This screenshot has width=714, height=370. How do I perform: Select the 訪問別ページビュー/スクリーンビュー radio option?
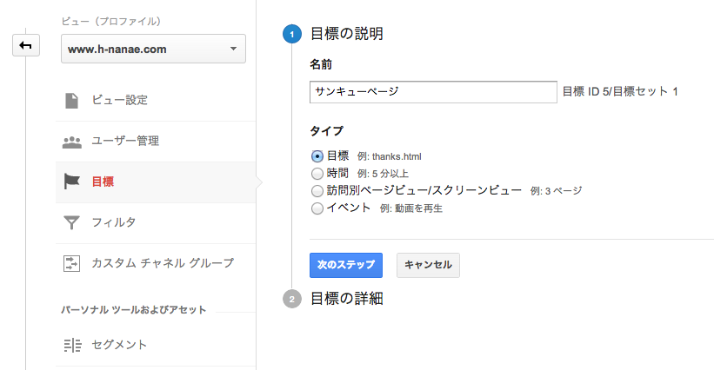click(317, 191)
